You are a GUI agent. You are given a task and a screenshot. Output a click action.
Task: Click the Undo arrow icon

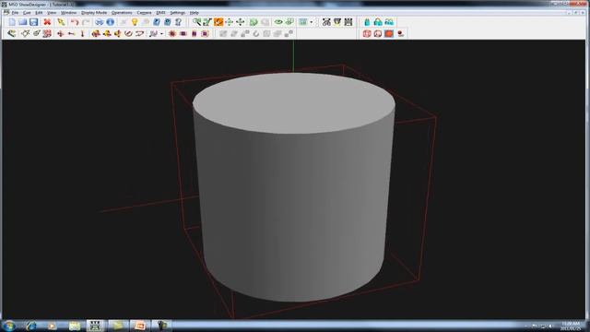coord(75,22)
